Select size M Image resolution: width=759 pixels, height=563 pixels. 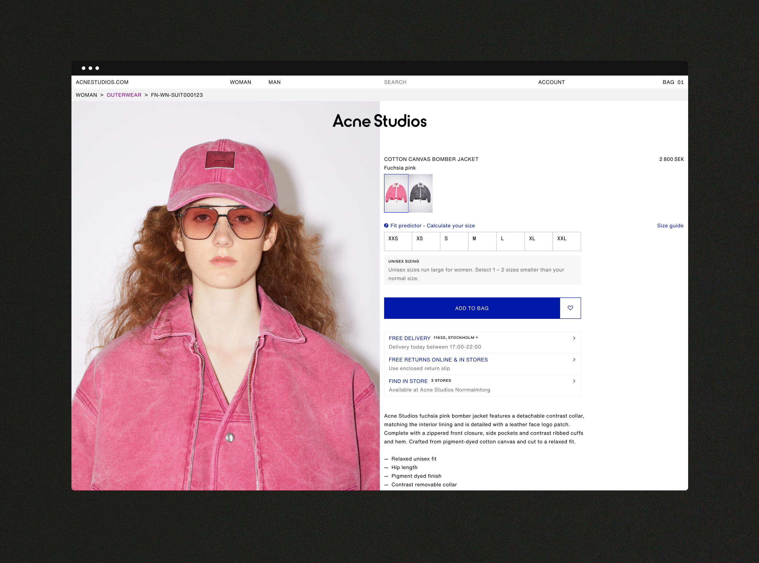coord(482,241)
